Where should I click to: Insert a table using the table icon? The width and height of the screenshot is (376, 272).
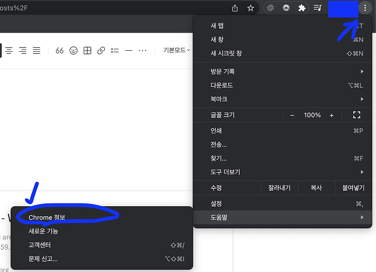tap(87, 50)
